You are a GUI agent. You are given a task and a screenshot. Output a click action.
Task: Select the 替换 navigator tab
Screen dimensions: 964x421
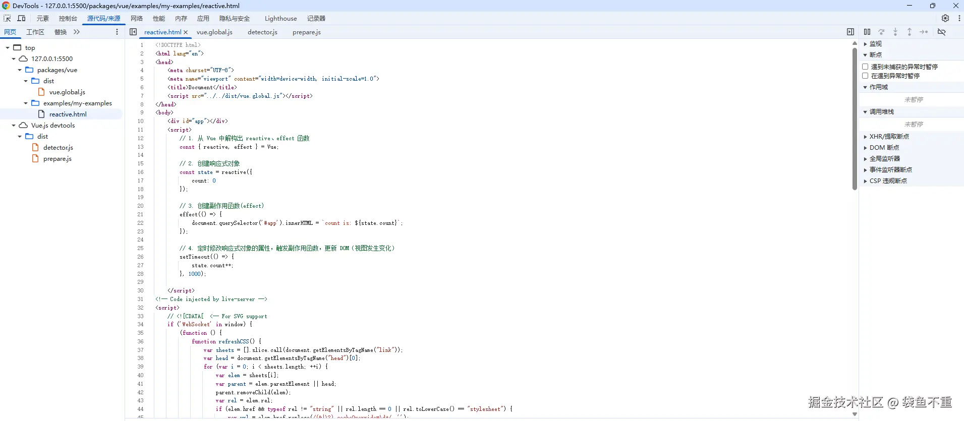[x=61, y=32]
